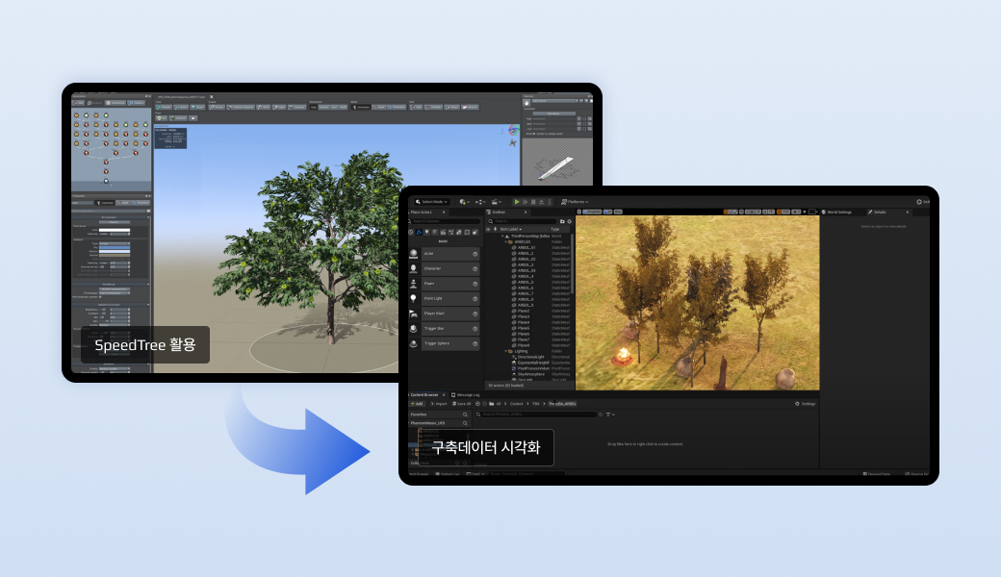The image size is (1001, 577).
Task: Select the Recently Placed clock icon in Place Actors
Action: tap(412, 232)
